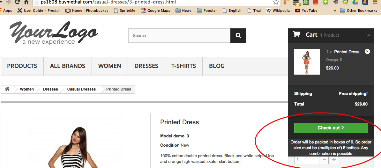Click the magnifier search button
The width and height of the screenshot is (381, 168).
(x=238, y=35)
